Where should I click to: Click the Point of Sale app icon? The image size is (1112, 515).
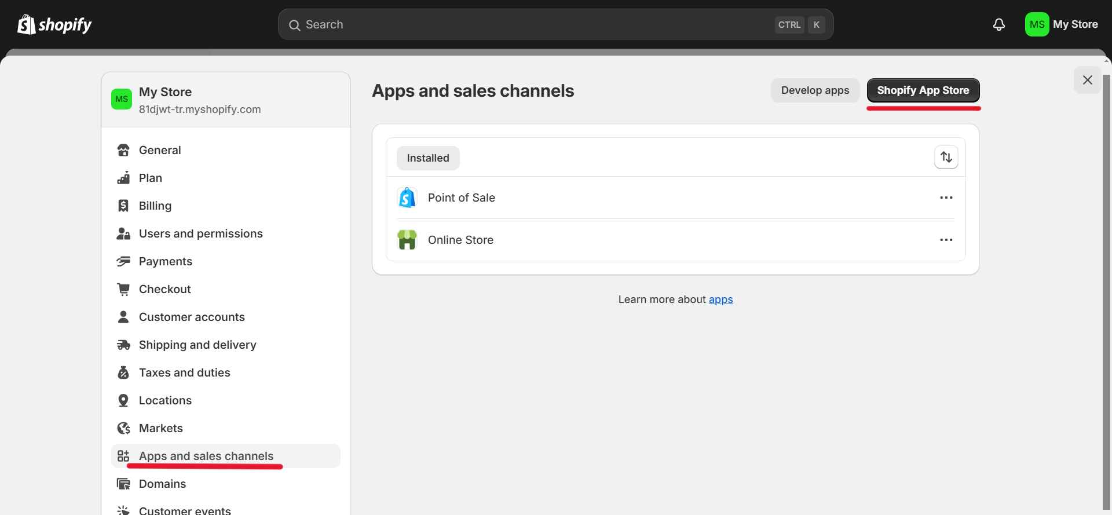407,198
